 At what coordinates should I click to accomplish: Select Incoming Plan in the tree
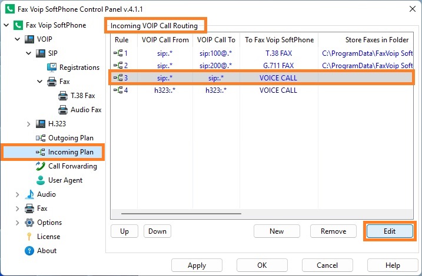point(71,152)
